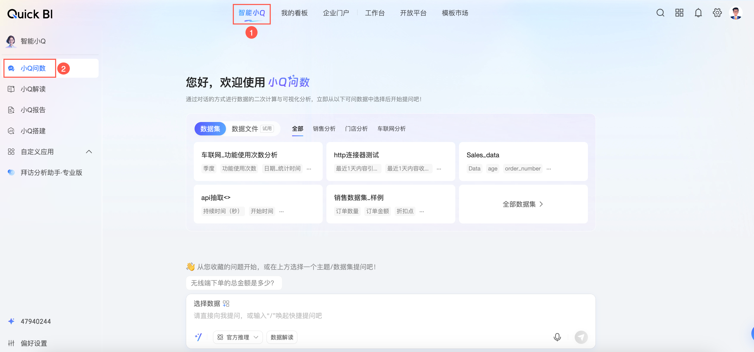
Task: Send the question with paper-plane button
Action: coord(581,337)
